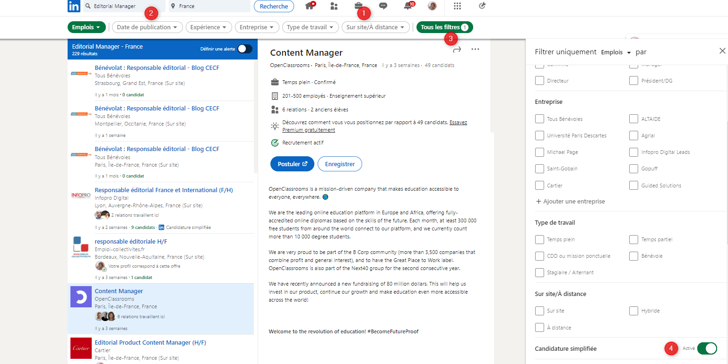The height and width of the screenshot is (364, 728).
Task: Toggle the Définir une alerte switch
Action: tap(244, 49)
